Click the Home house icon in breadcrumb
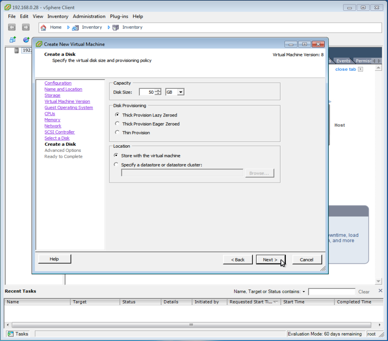This screenshot has width=388, height=341. click(43, 28)
